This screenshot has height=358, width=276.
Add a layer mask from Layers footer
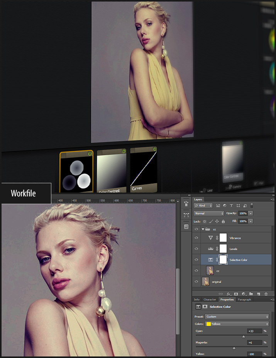[x=236, y=294]
